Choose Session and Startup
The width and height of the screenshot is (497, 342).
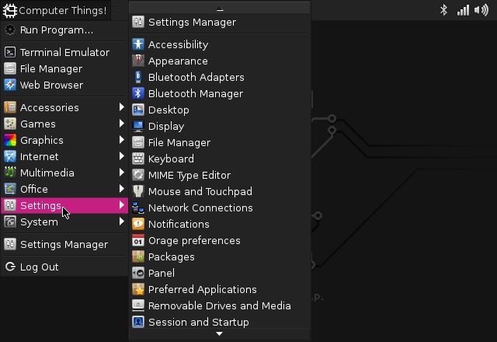coord(198,322)
